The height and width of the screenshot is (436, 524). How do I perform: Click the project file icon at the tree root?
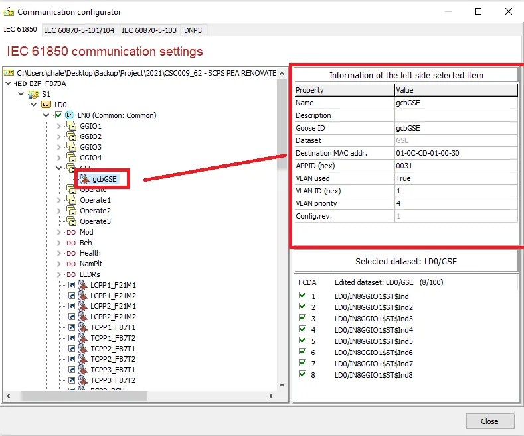coord(9,73)
